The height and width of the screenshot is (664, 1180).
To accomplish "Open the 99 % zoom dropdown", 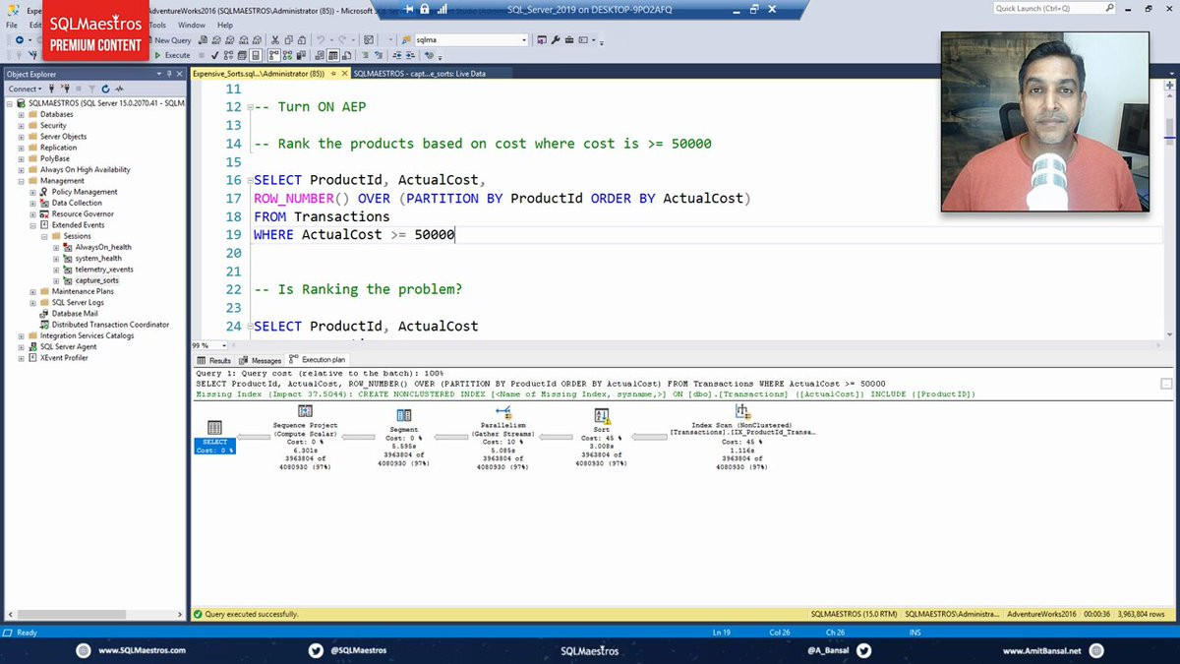I will click(224, 345).
